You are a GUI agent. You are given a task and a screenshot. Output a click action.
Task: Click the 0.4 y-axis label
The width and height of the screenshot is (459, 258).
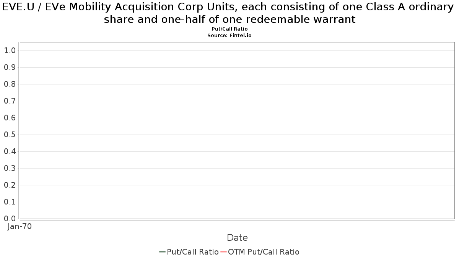10,151
